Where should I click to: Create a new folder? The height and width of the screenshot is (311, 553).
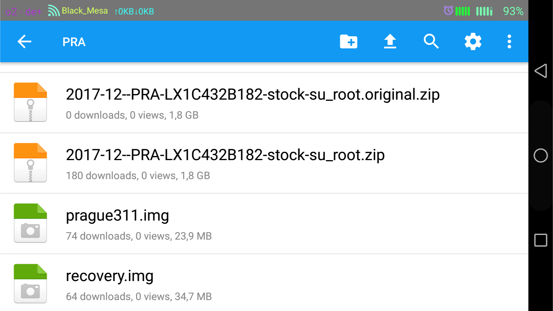click(x=349, y=42)
